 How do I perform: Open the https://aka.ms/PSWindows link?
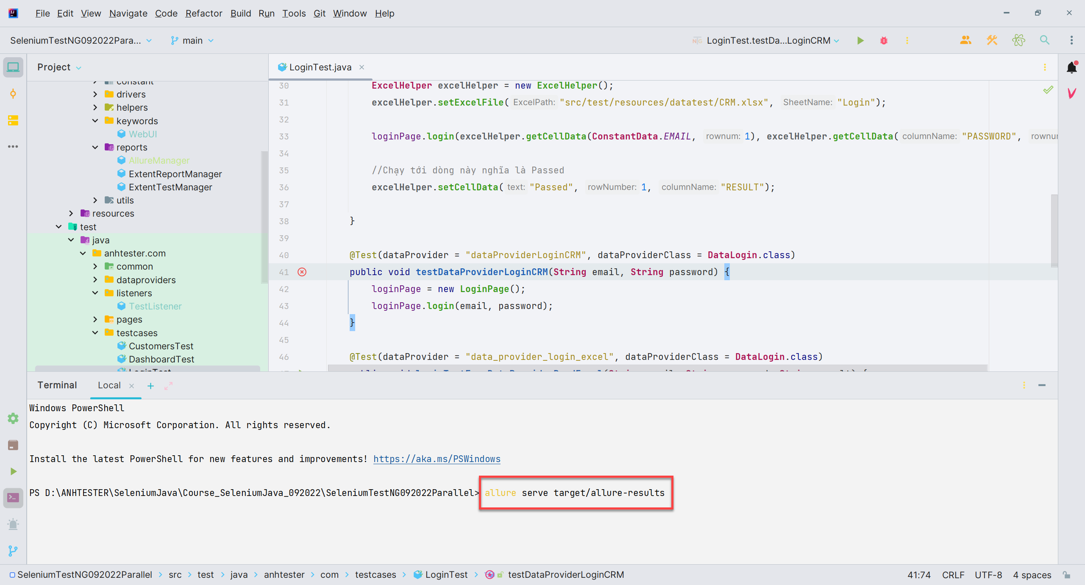click(437, 459)
